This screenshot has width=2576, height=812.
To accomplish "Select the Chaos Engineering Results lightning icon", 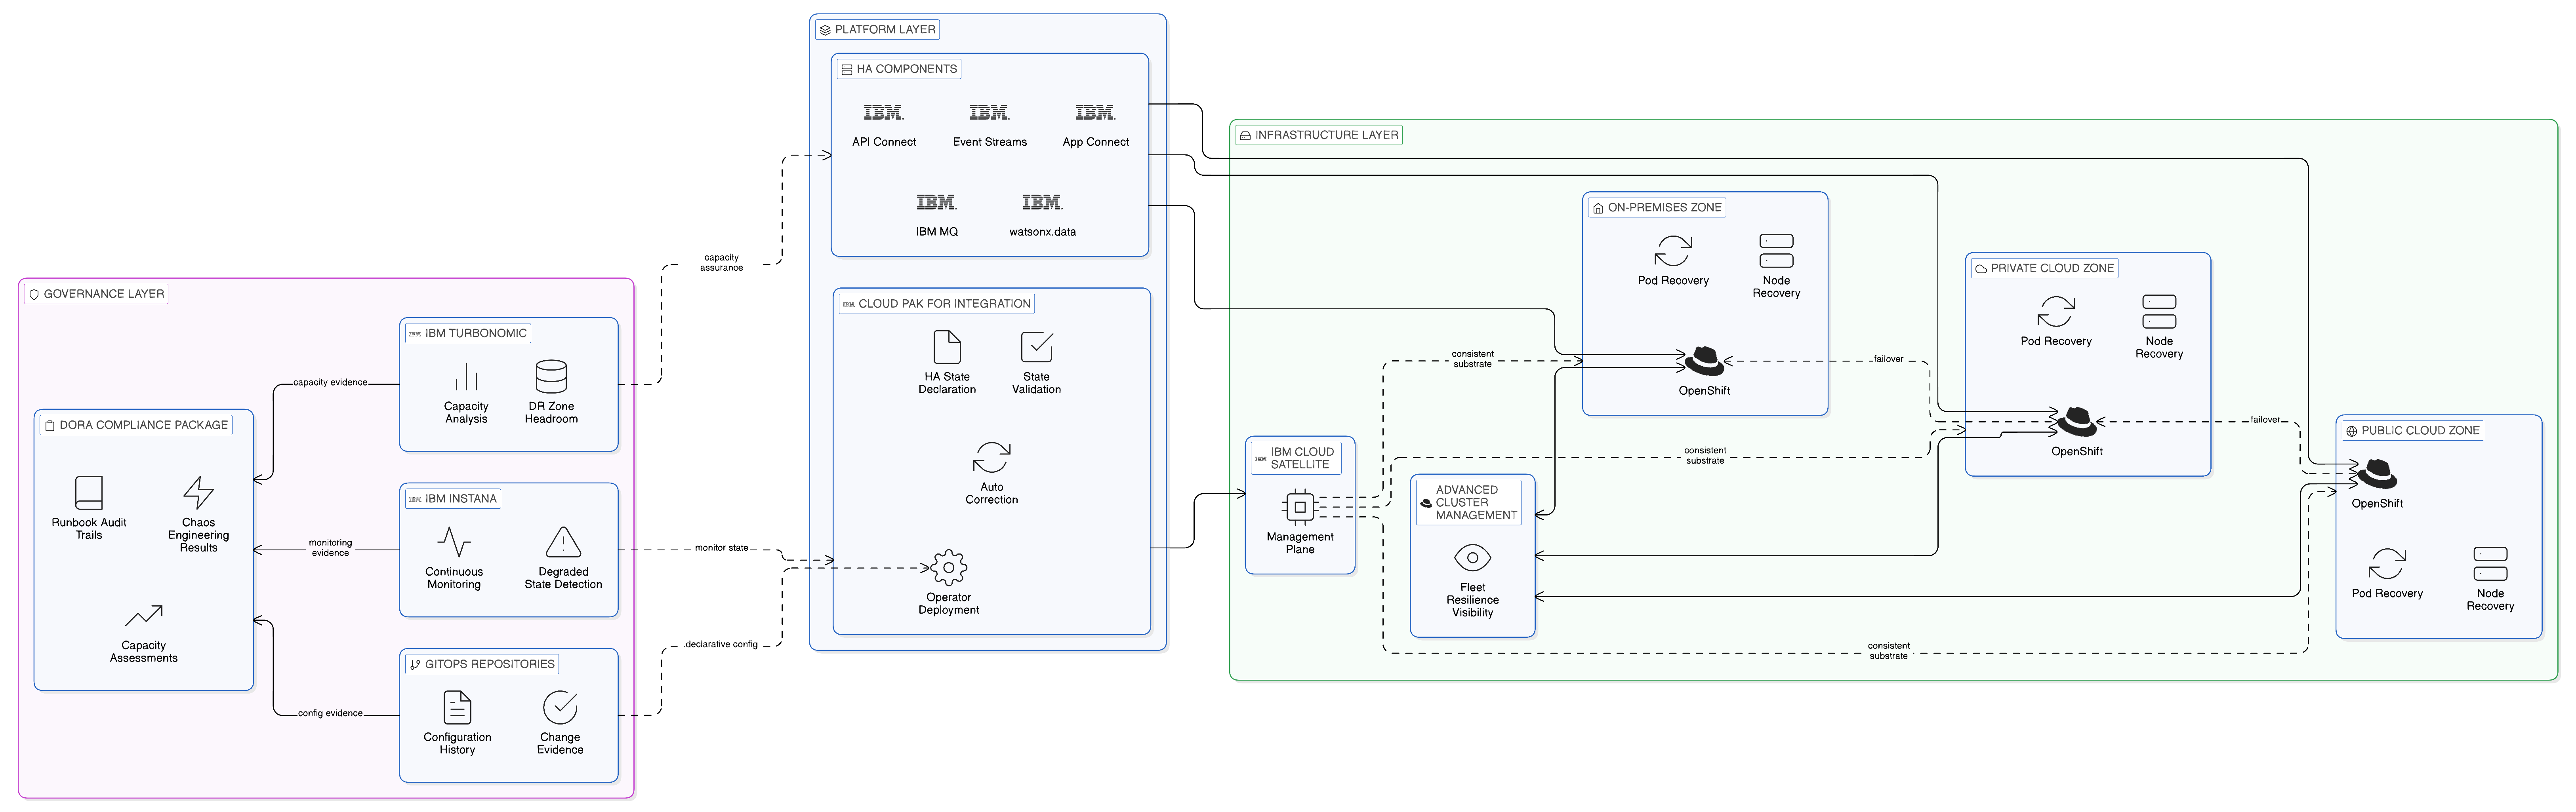I will point(198,492).
